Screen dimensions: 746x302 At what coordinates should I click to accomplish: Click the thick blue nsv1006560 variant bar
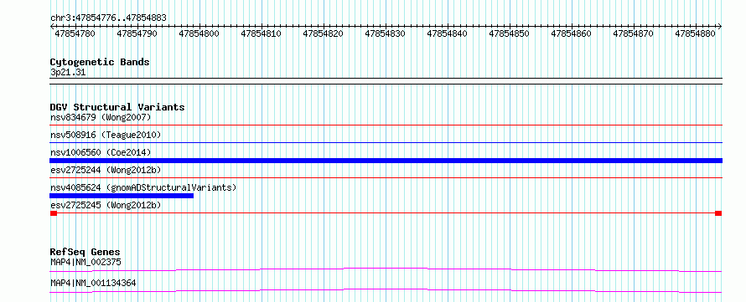coord(386,161)
